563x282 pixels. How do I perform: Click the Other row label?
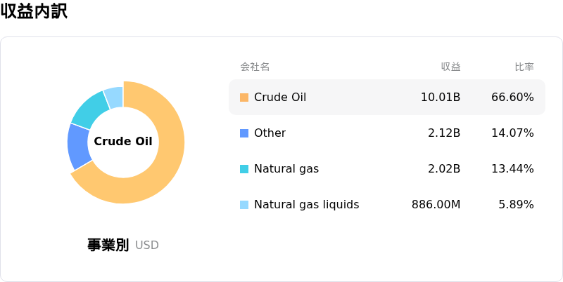[270, 133]
